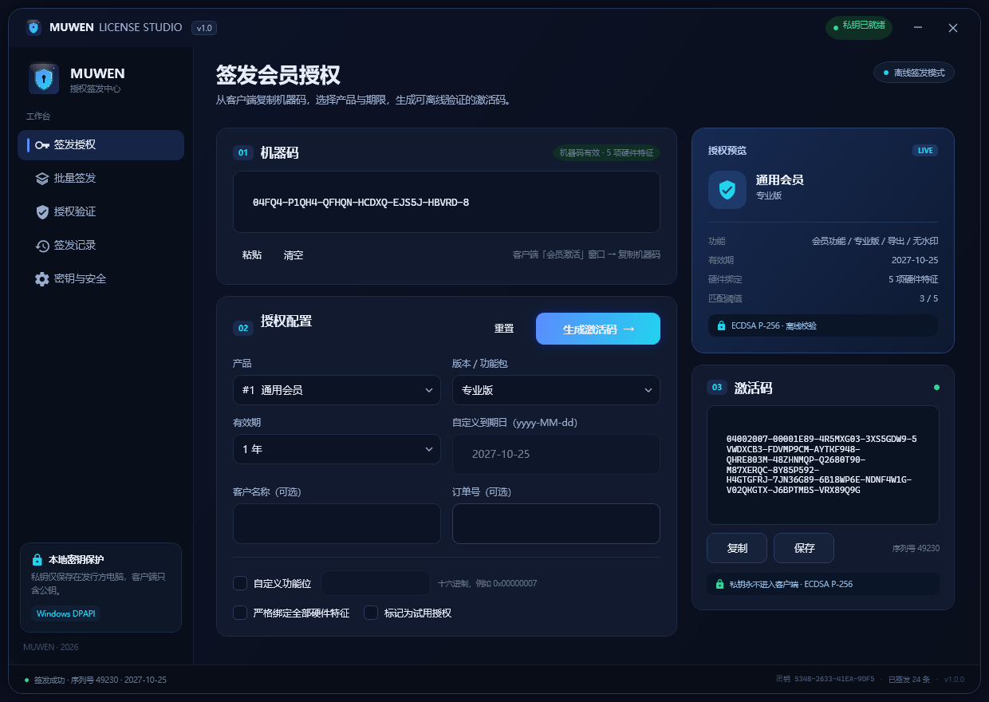Minimize the License Studio window

(x=919, y=28)
